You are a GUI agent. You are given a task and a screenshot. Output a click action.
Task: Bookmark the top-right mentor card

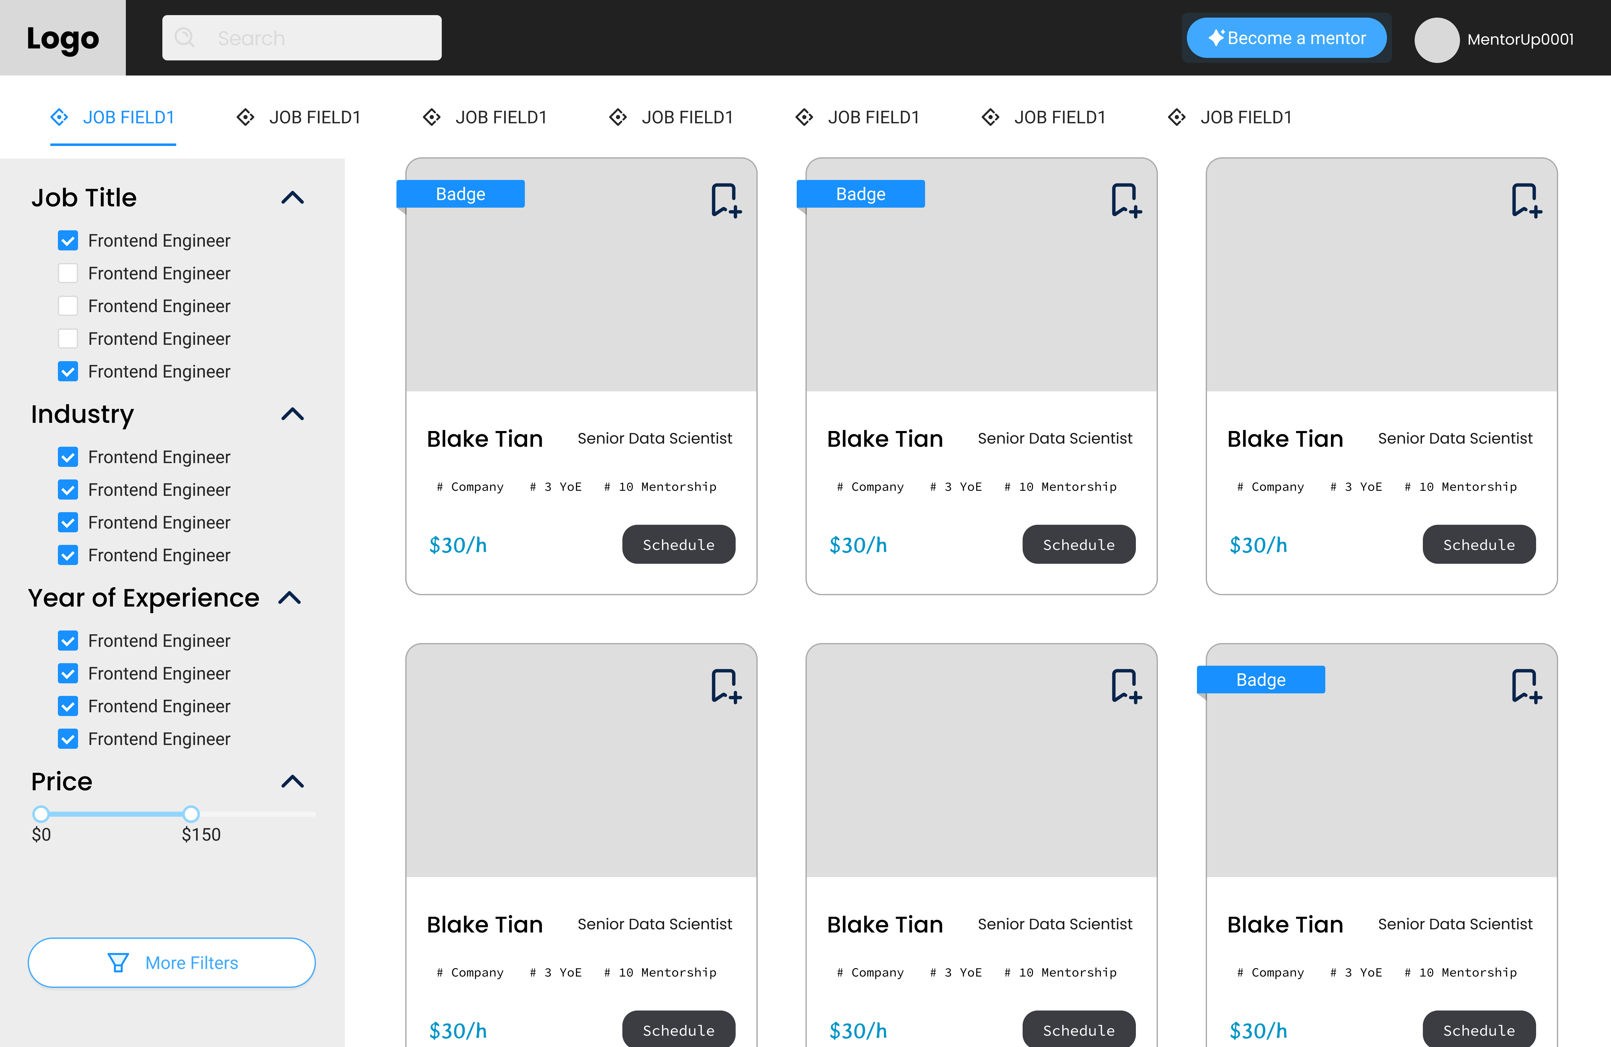pyautogui.click(x=1526, y=200)
